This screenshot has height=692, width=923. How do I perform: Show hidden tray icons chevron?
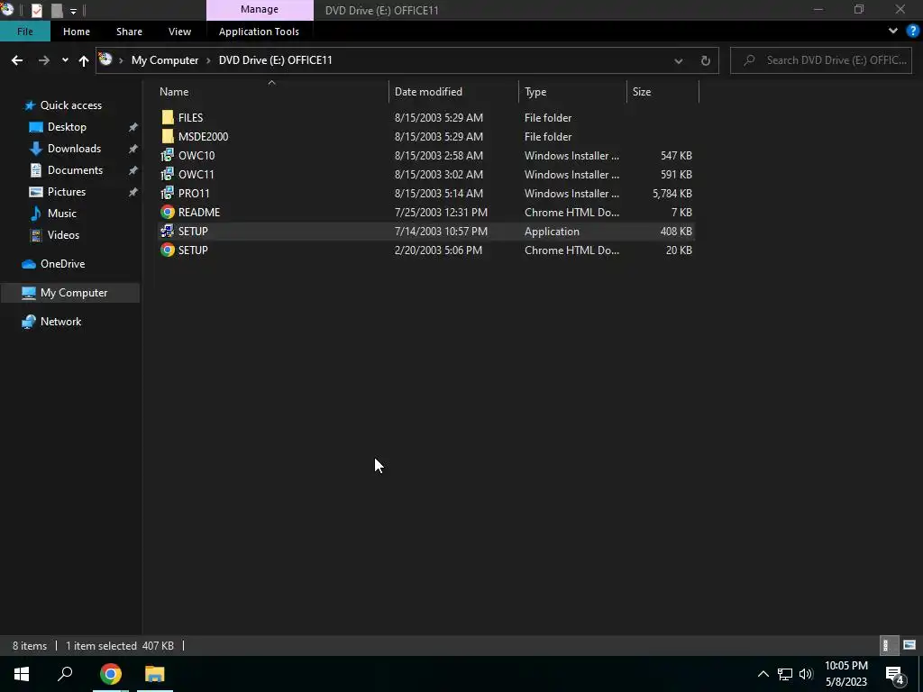click(x=763, y=674)
